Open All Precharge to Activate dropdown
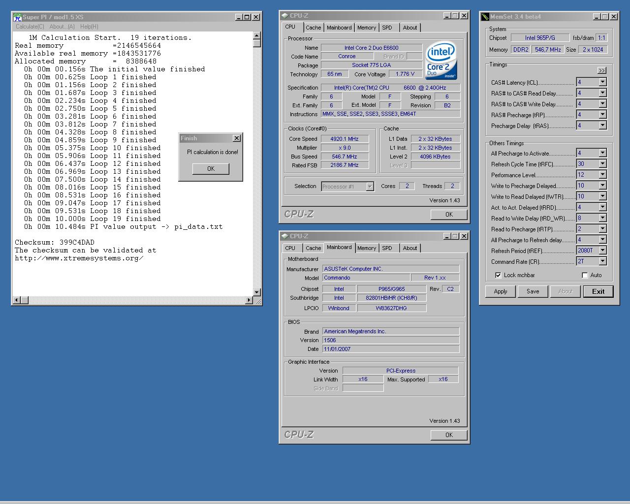Image resolution: width=630 pixels, height=504 pixels. coord(602,153)
